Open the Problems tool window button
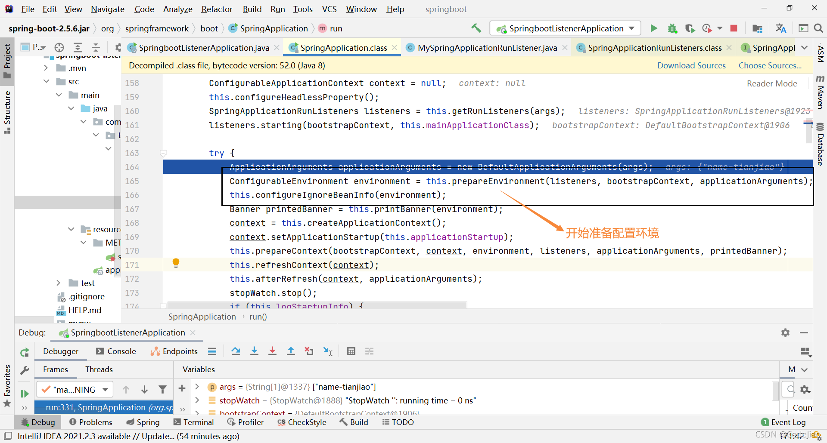The width and height of the screenshot is (827, 443). [x=90, y=422]
